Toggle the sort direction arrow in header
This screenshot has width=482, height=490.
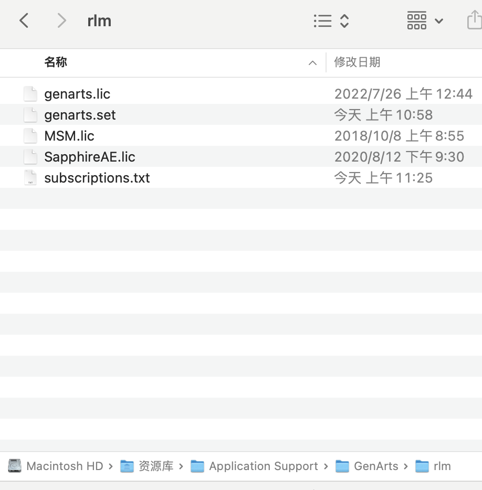point(312,63)
